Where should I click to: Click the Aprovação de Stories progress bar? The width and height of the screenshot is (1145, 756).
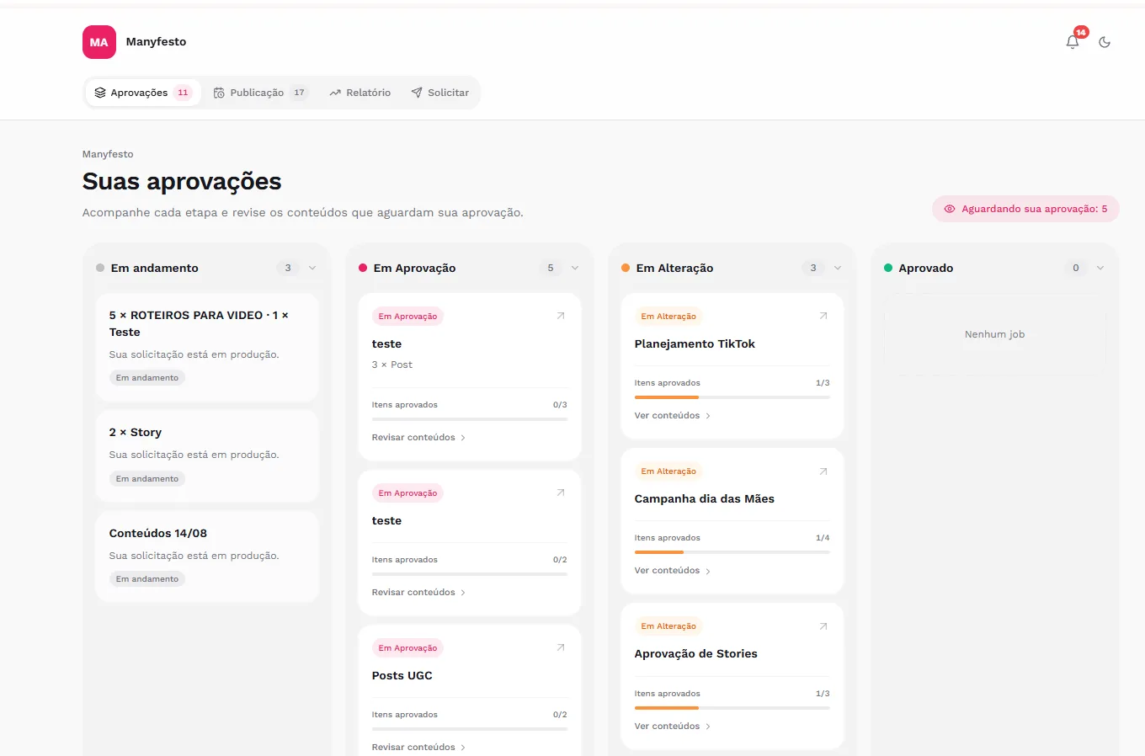pos(732,708)
